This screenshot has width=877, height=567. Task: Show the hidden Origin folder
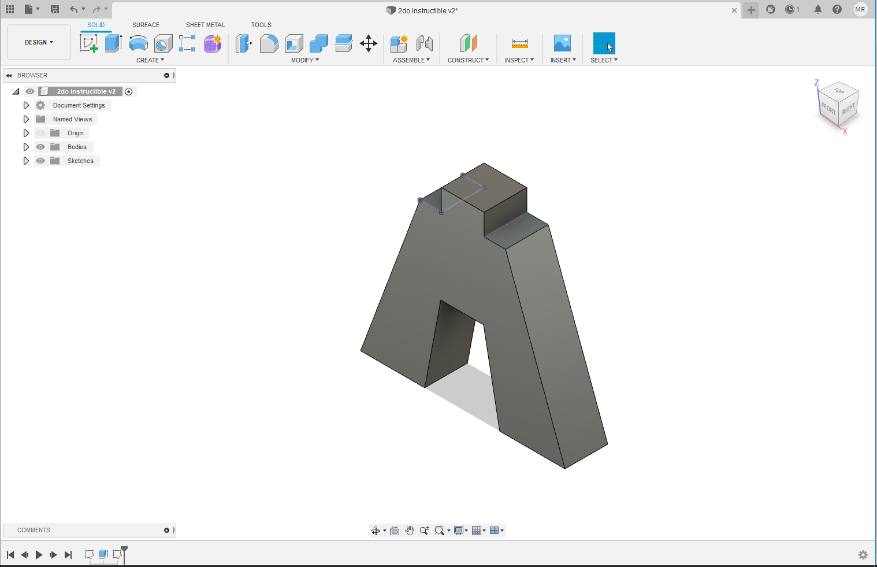(x=40, y=133)
